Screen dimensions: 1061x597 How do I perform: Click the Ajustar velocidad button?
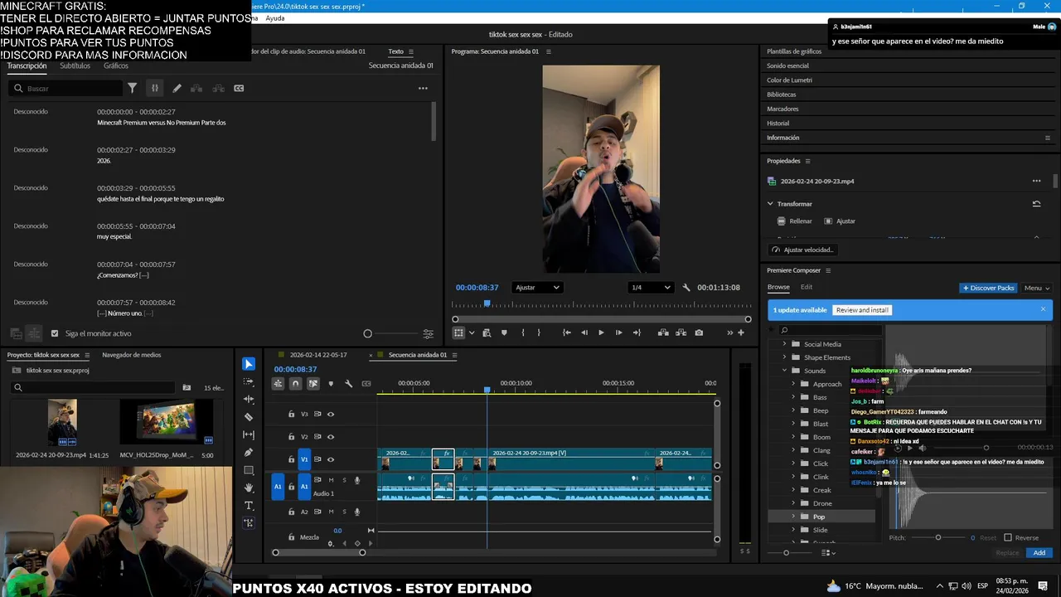802,250
